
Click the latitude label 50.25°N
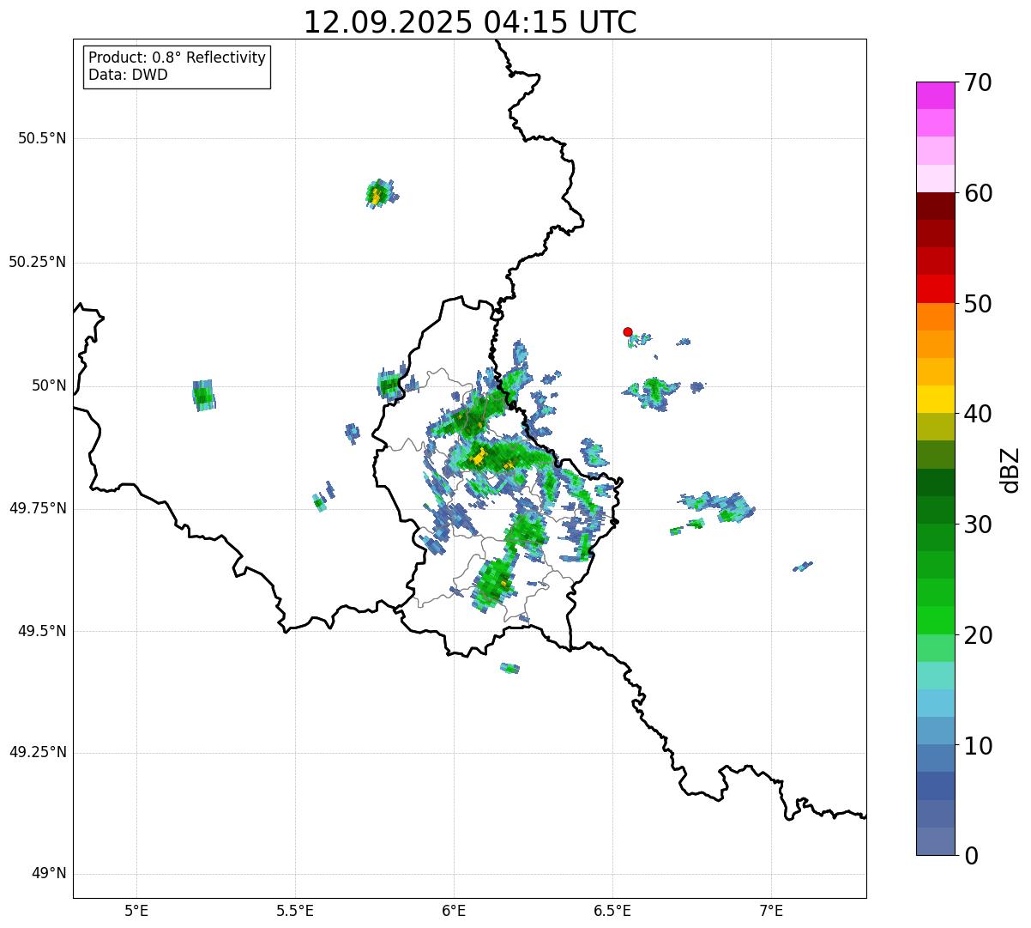coord(38,263)
